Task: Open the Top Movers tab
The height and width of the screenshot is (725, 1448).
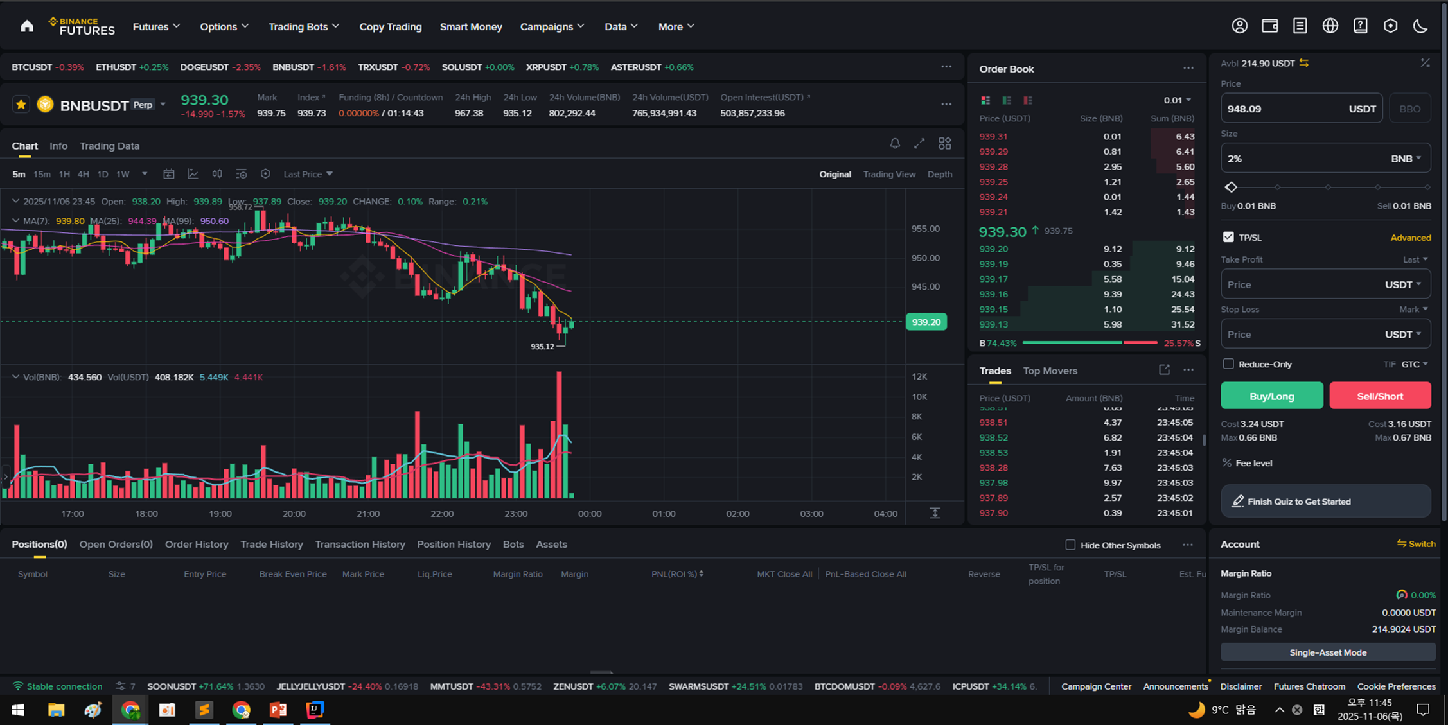Action: pos(1050,371)
